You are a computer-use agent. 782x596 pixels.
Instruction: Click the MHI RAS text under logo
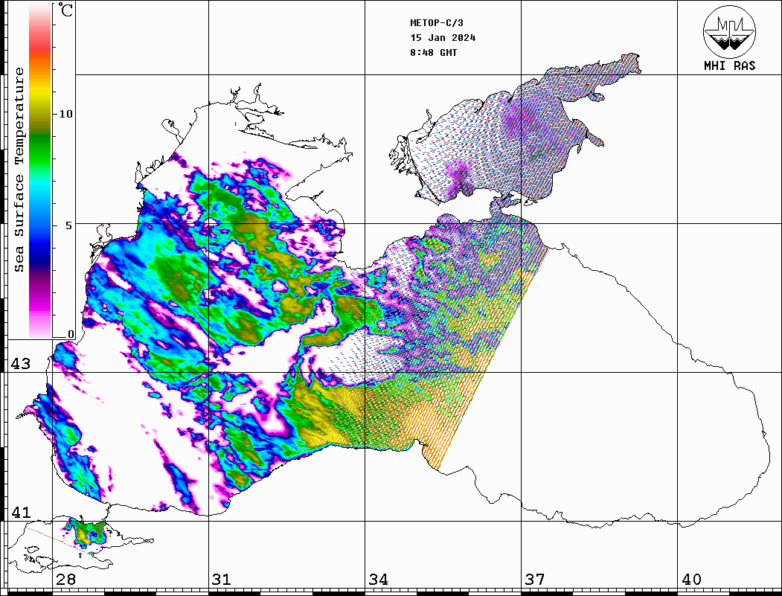[729, 66]
